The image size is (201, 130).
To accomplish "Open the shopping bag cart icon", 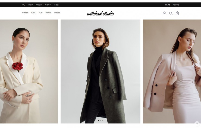I will (177, 13).
